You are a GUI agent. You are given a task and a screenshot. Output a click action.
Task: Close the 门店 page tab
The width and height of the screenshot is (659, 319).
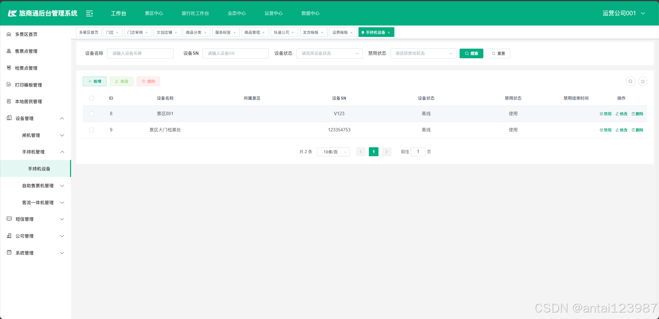click(117, 33)
